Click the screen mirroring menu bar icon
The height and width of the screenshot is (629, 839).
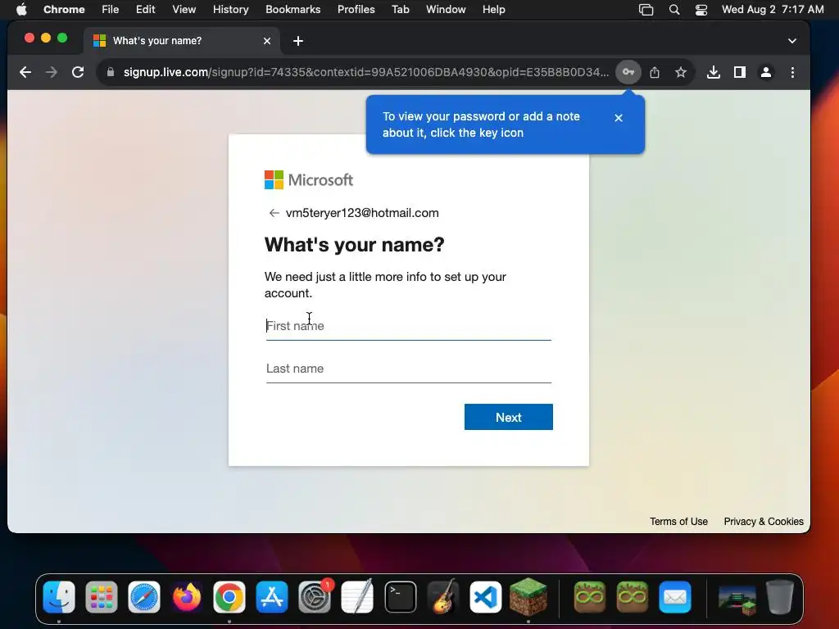[646, 10]
